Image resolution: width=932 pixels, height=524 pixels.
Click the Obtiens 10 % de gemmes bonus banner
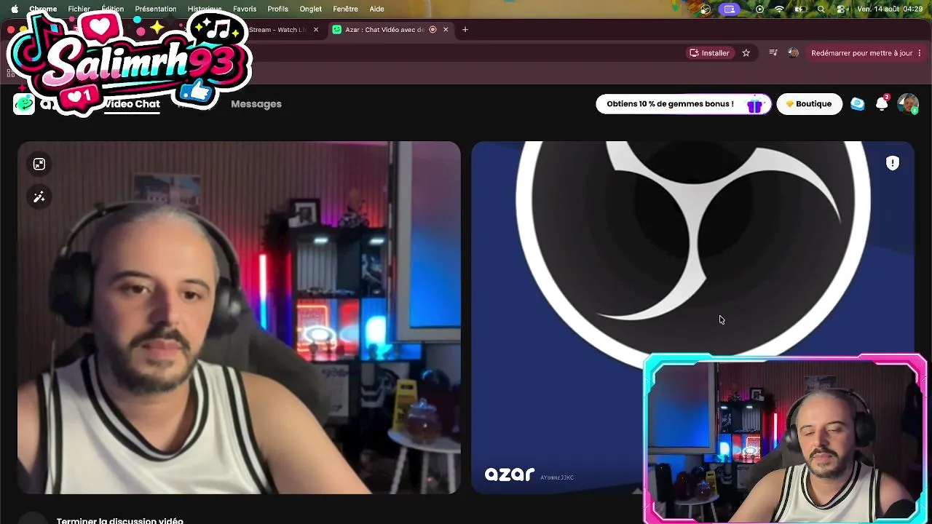click(x=683, y=104)
